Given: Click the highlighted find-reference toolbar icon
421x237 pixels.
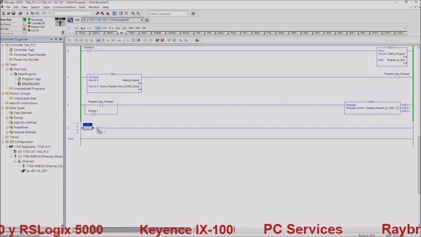Looking at the screenshot, I should coord(114,13).
